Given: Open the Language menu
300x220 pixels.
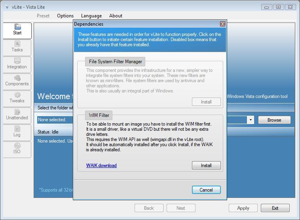Looking at the screenshot, I should pyautogui.click(x=91, y=16).
